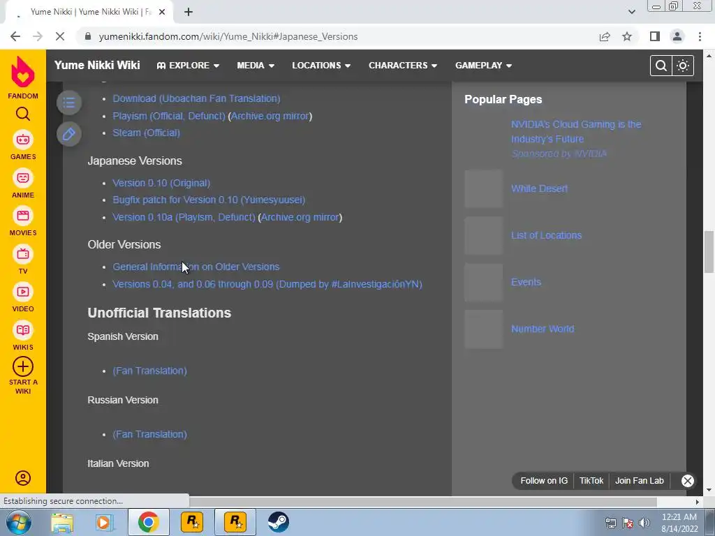Expand the Media dropdown menu
The image size is (715, 536).
tap(256, 66)
